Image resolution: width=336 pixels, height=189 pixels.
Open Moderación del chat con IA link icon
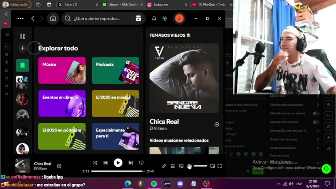pos(318,131)
